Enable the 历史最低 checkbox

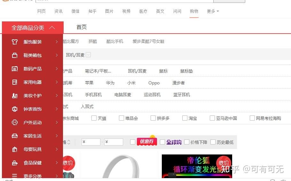click(213, 142)
